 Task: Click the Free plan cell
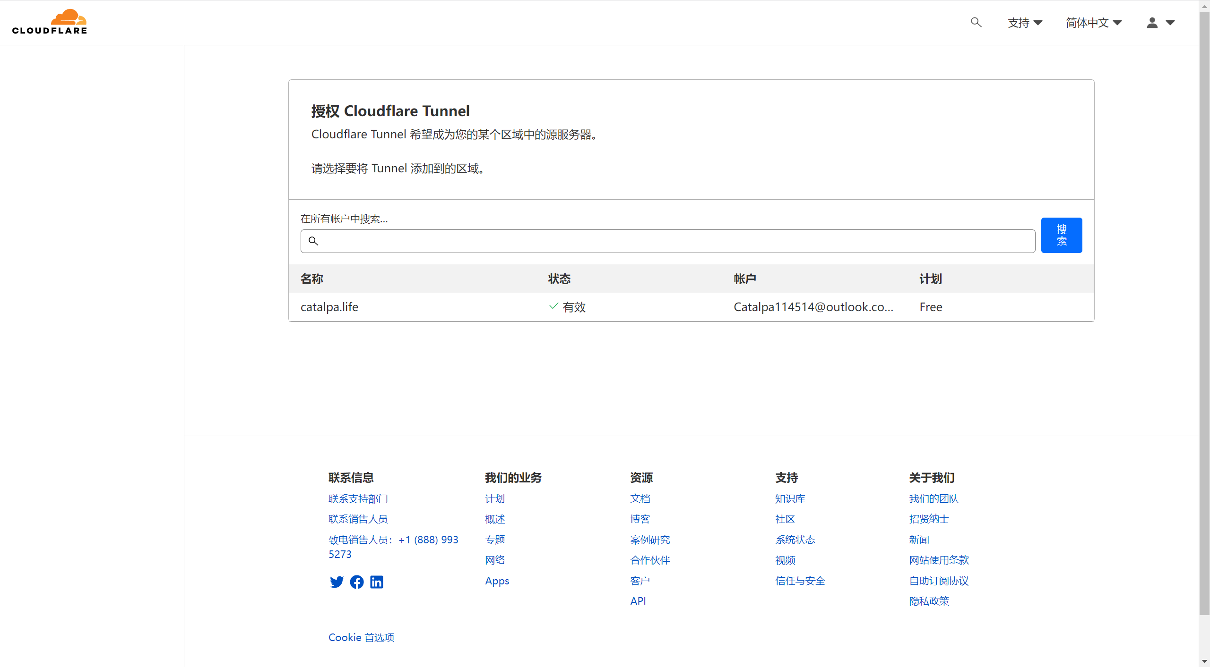click(x=931, y=307)
